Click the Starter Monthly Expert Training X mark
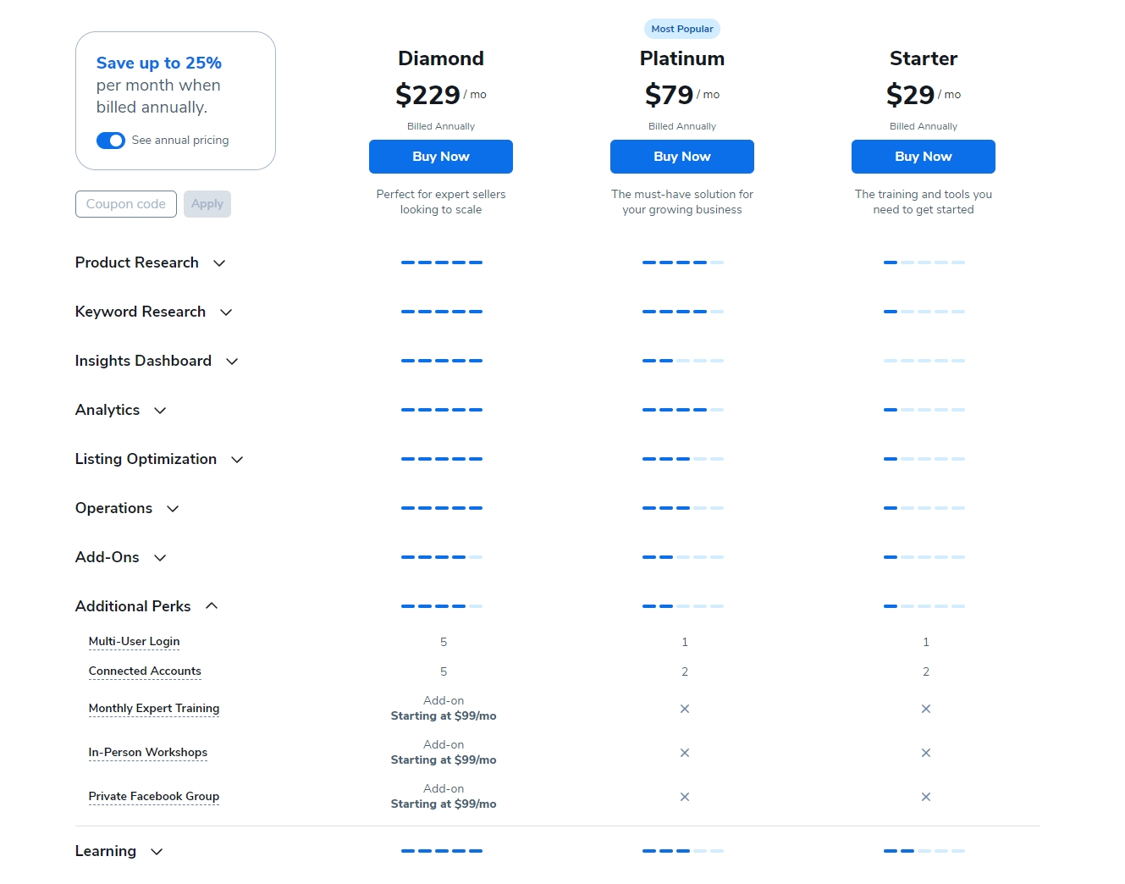 pos(926,709)
